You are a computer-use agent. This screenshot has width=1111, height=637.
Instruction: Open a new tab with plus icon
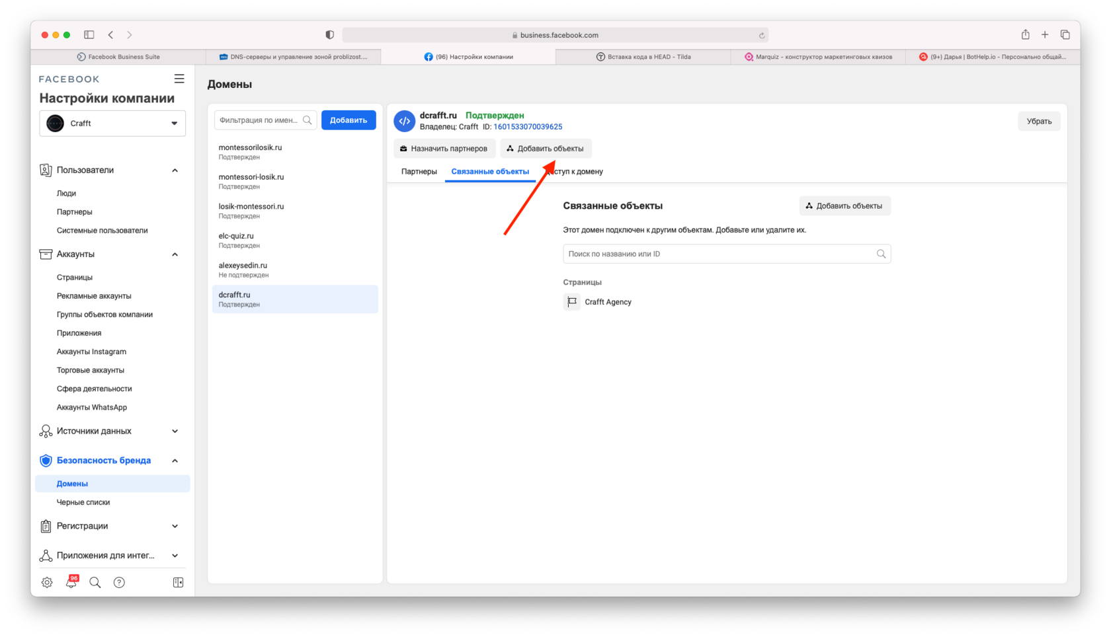tap(1045, 35)
